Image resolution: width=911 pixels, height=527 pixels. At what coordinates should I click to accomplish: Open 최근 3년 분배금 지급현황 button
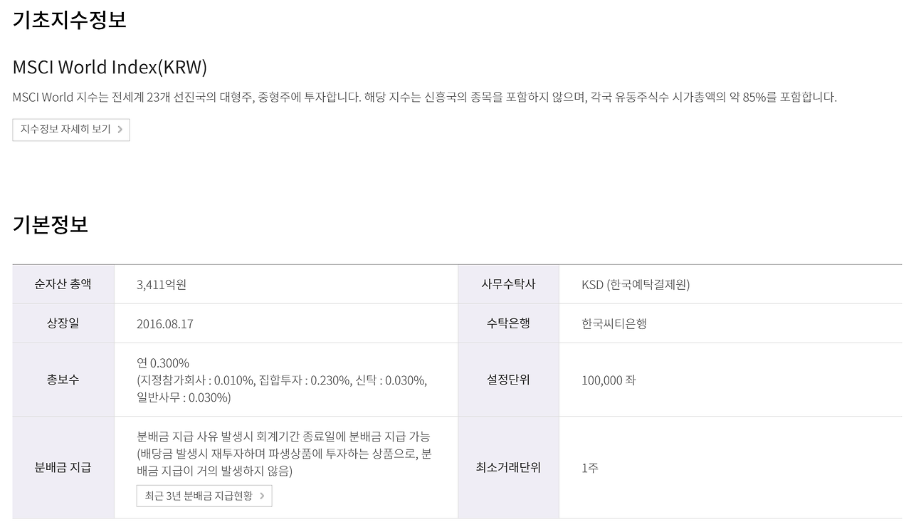[x=204, y=496]
